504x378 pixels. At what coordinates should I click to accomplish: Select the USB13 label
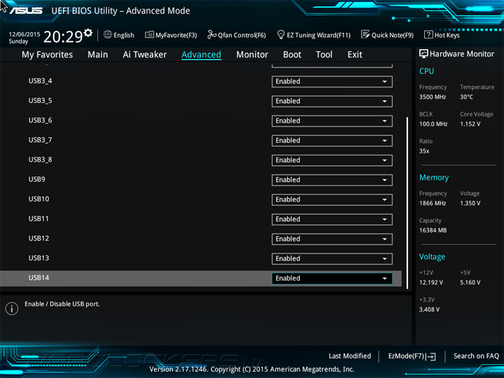tap(39, 258)
